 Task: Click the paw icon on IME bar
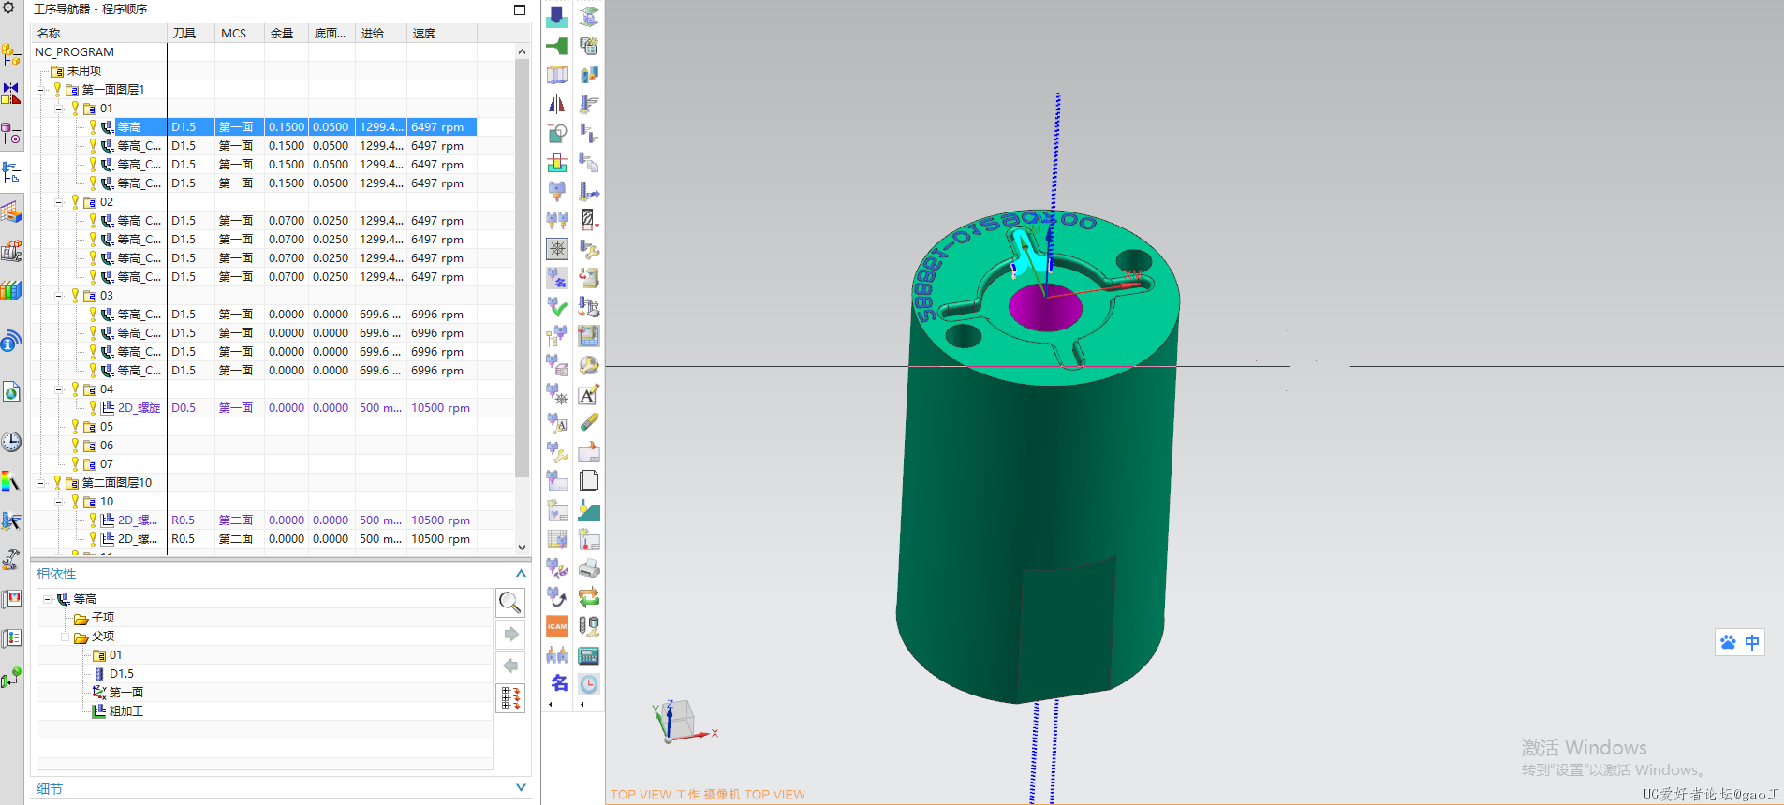click(1729, 642)
